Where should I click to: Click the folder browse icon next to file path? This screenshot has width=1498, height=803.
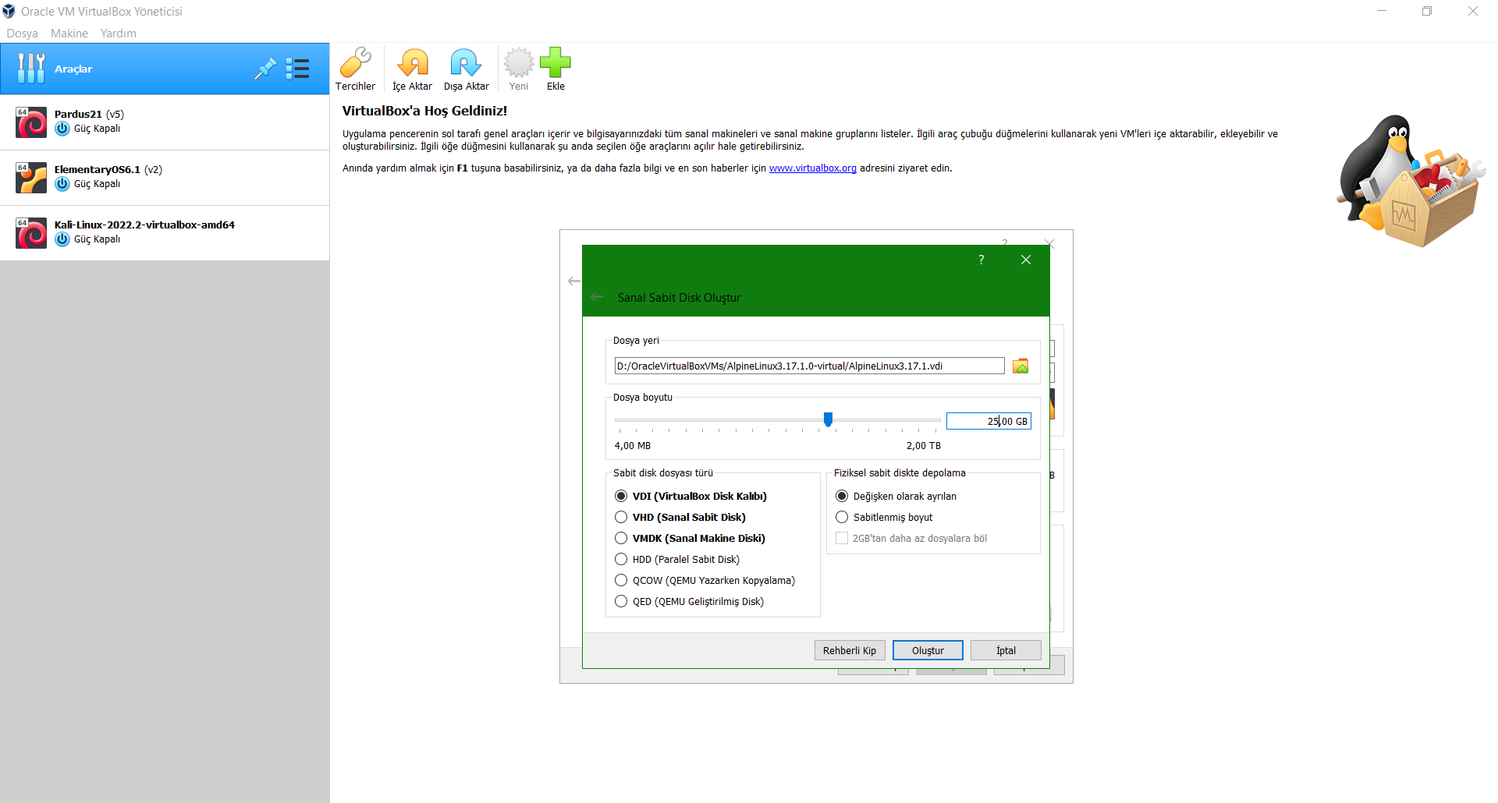point(1021,366)
